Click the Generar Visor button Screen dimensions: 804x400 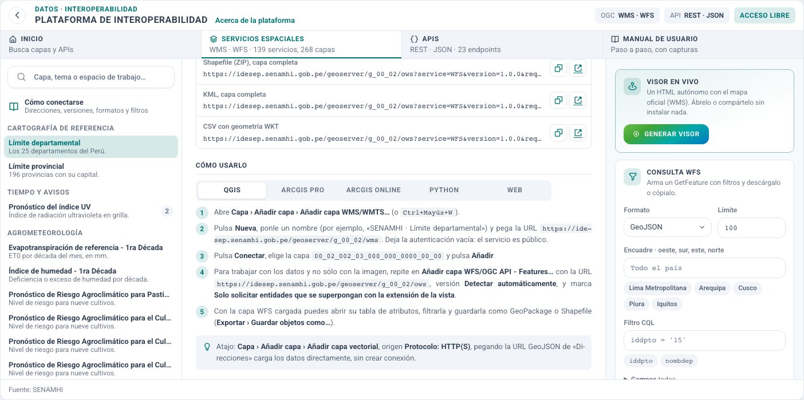tap(666, 134)
